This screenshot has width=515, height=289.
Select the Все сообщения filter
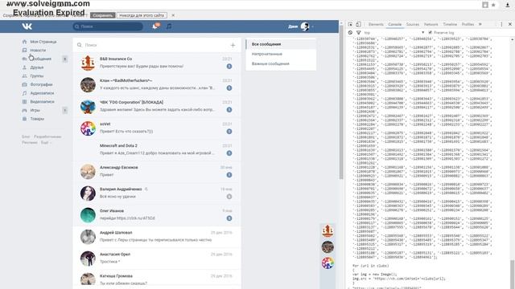[281, 44]
